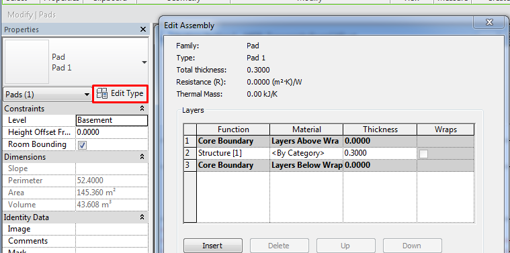This screenshot has height=253, width=510.
Task: Click the Up button
Action: (x=345, y=246)
